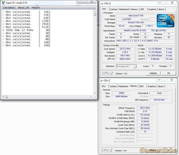Open the Help(H) menu in Super PI
The height and width of the screenshot is (155, 179).
point(36,8)
